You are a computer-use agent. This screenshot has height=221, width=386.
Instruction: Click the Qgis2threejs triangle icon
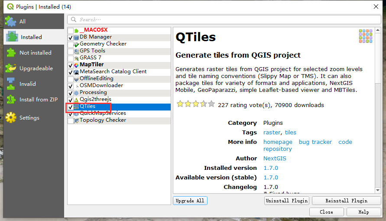(x=76, y=100)
